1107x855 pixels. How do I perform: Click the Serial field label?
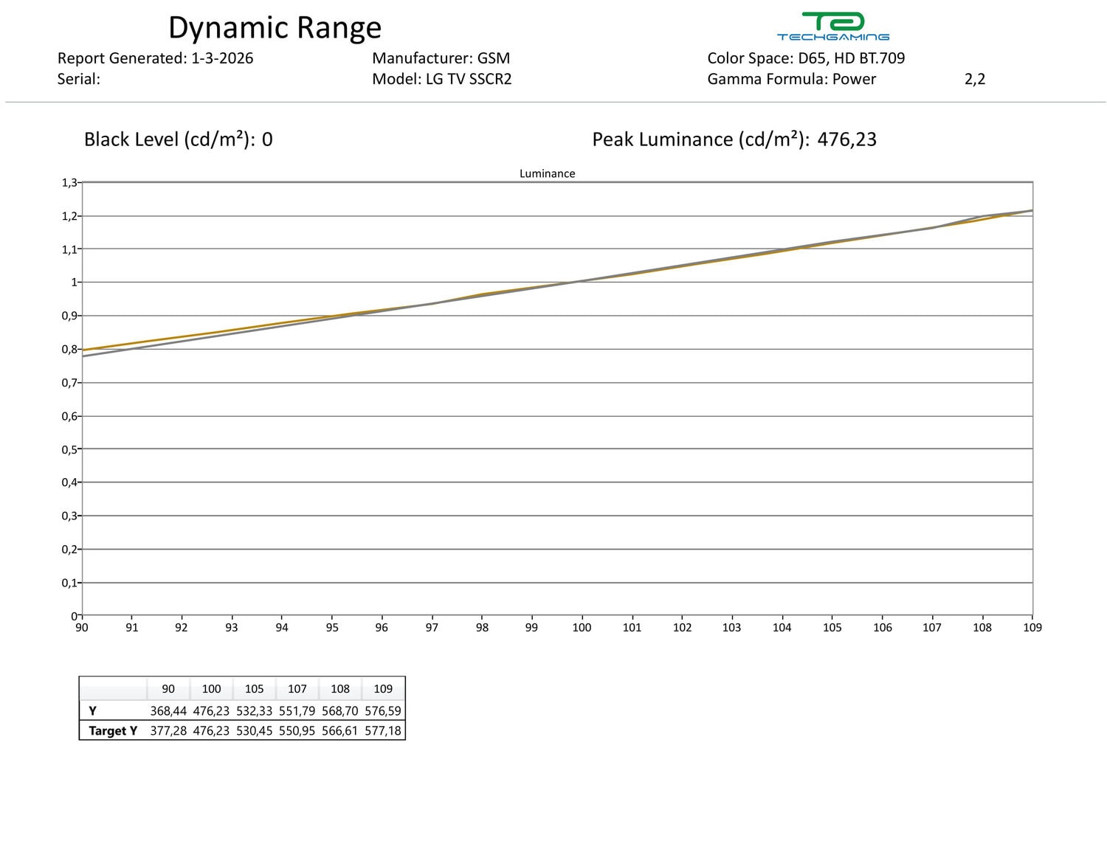(x=78, y=79)
